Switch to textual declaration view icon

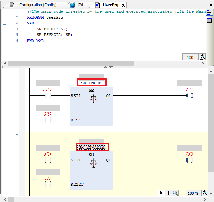pyautogui.click(x=209, y=13)
